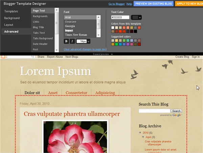Click Create Blog in the navbar
Viewport: 203px width, 153px height.
pos(182,57)
